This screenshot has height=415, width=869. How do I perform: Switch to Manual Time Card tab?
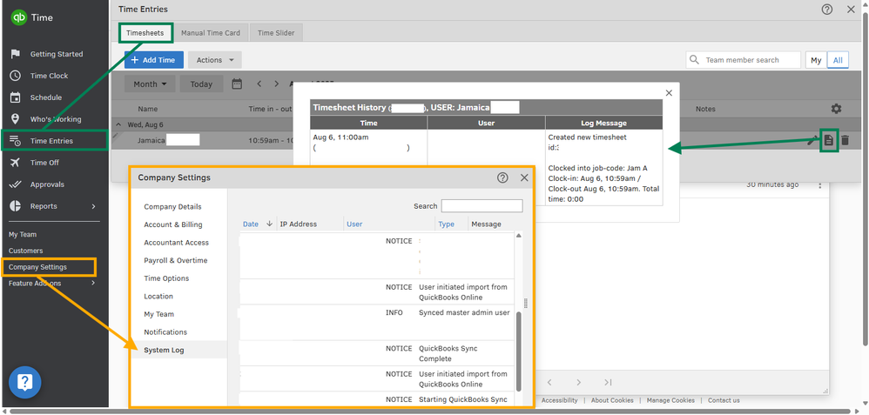click(210, 33)
